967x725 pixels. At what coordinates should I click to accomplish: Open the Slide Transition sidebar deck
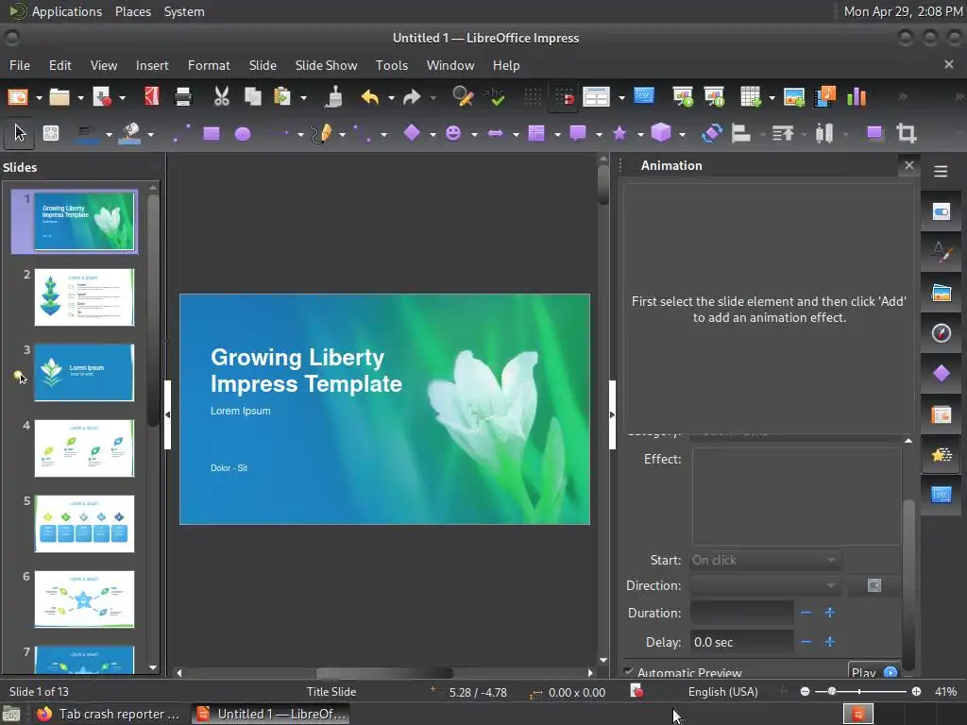click(x=942, y=414)
